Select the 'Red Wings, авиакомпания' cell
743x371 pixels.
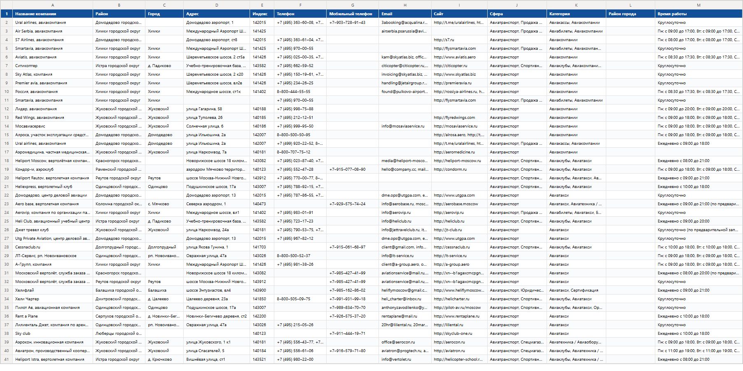click(x=53, y=118)
